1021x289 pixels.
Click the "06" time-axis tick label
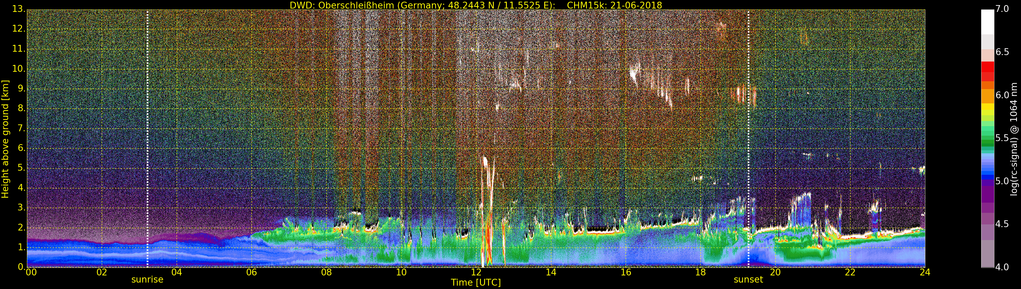(x=251, y=272)
